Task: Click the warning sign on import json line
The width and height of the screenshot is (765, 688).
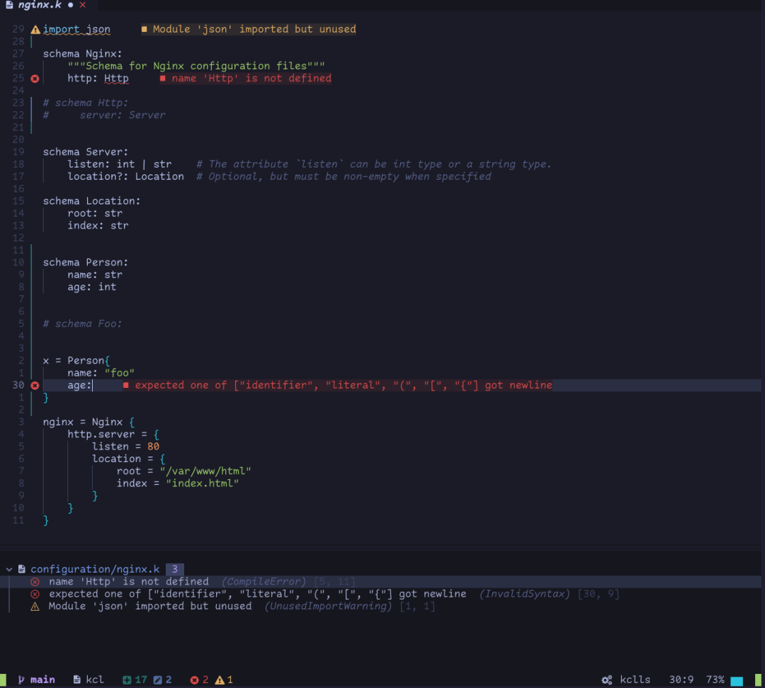Action: [x=35, y=30]
